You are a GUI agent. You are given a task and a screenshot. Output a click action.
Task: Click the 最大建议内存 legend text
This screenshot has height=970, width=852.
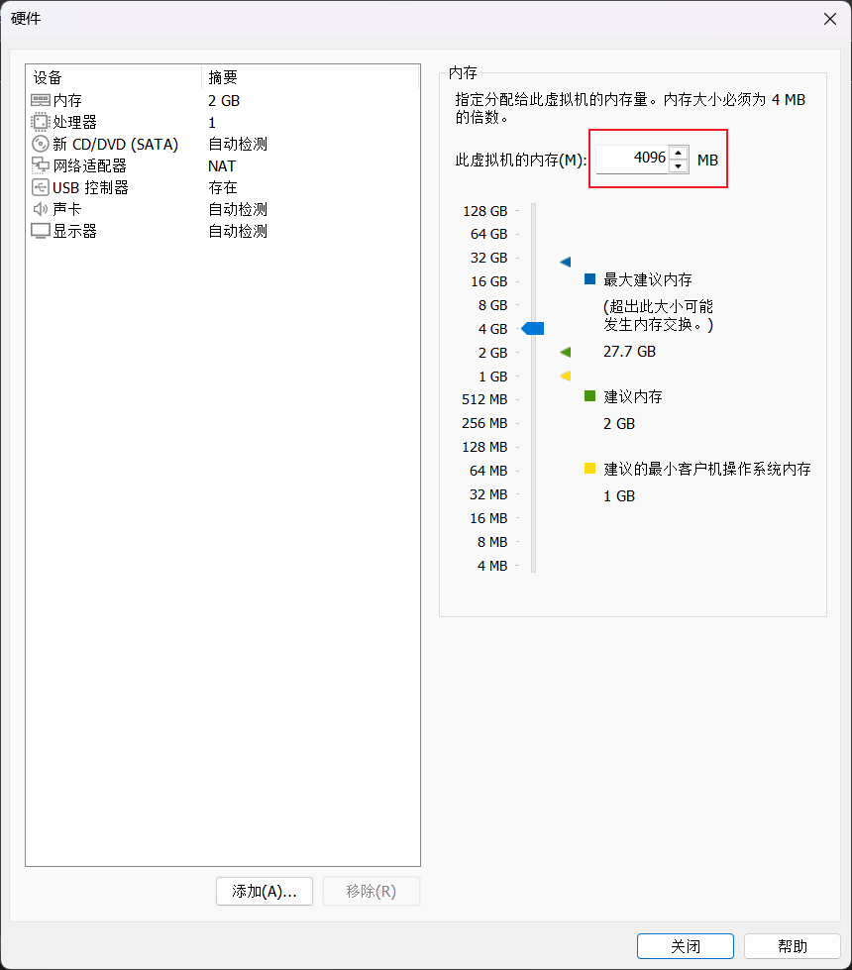[648, 279]
